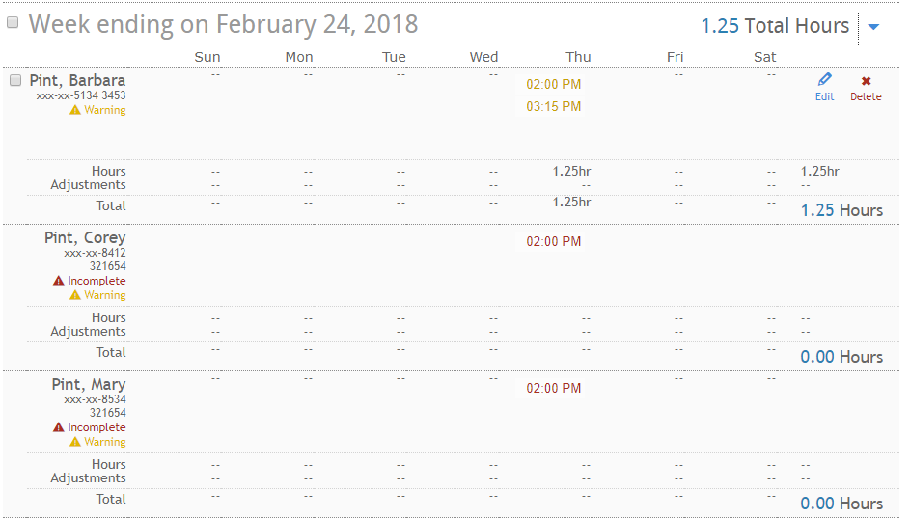Select the Pint, Barbara row checkbox
Viewport: 910px width, 518px height.
click(x=15, y=80)
